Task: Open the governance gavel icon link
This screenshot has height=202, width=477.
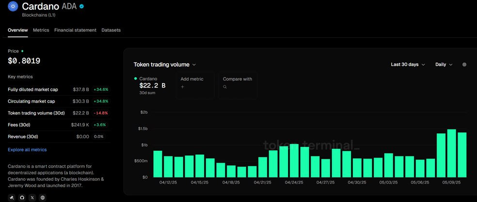Action: click(x=11, y=197)
